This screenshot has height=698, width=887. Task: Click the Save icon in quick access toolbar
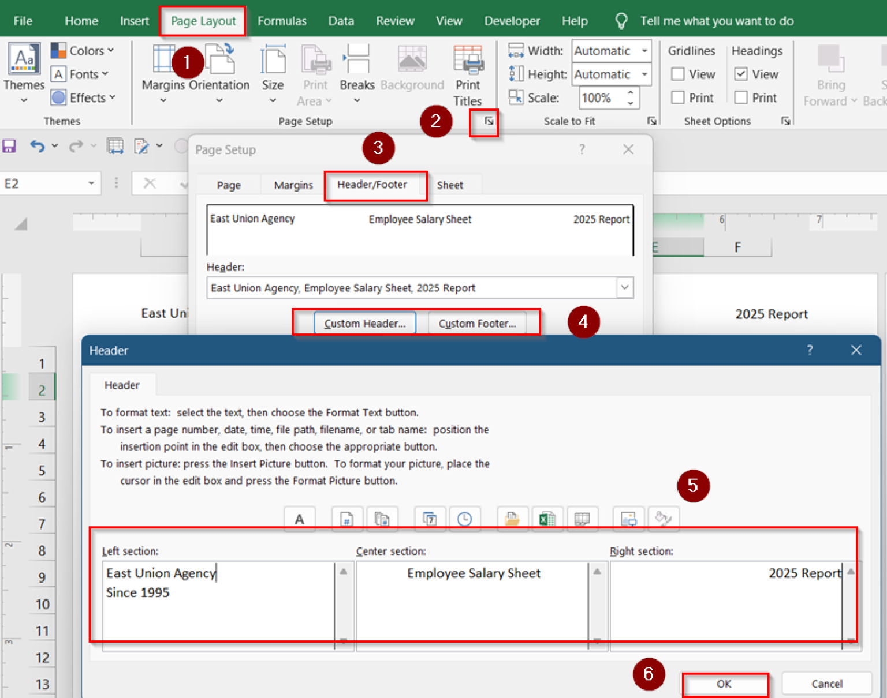coord(9,146)
